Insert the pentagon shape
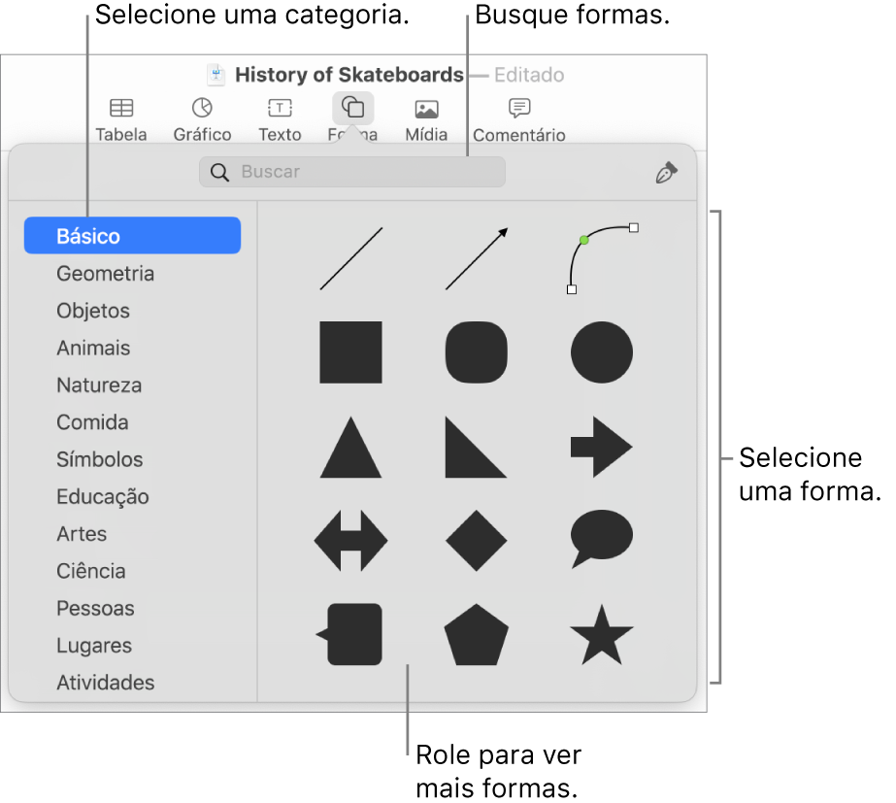This screenshot has width=896, height=803. click(x=477, y=634)
